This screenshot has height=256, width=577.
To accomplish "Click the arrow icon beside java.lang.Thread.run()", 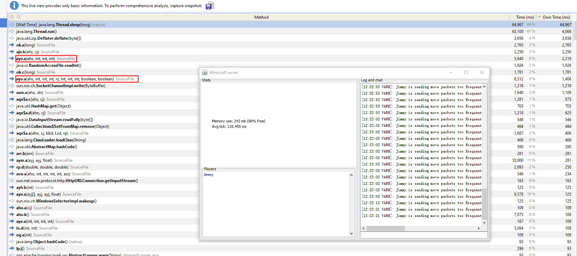I will (12, 32).
